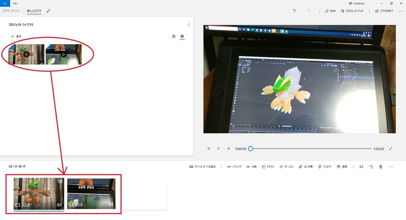Rotate the selected clip
This screenshot has height=220, width=406.
tap(371, 167)
